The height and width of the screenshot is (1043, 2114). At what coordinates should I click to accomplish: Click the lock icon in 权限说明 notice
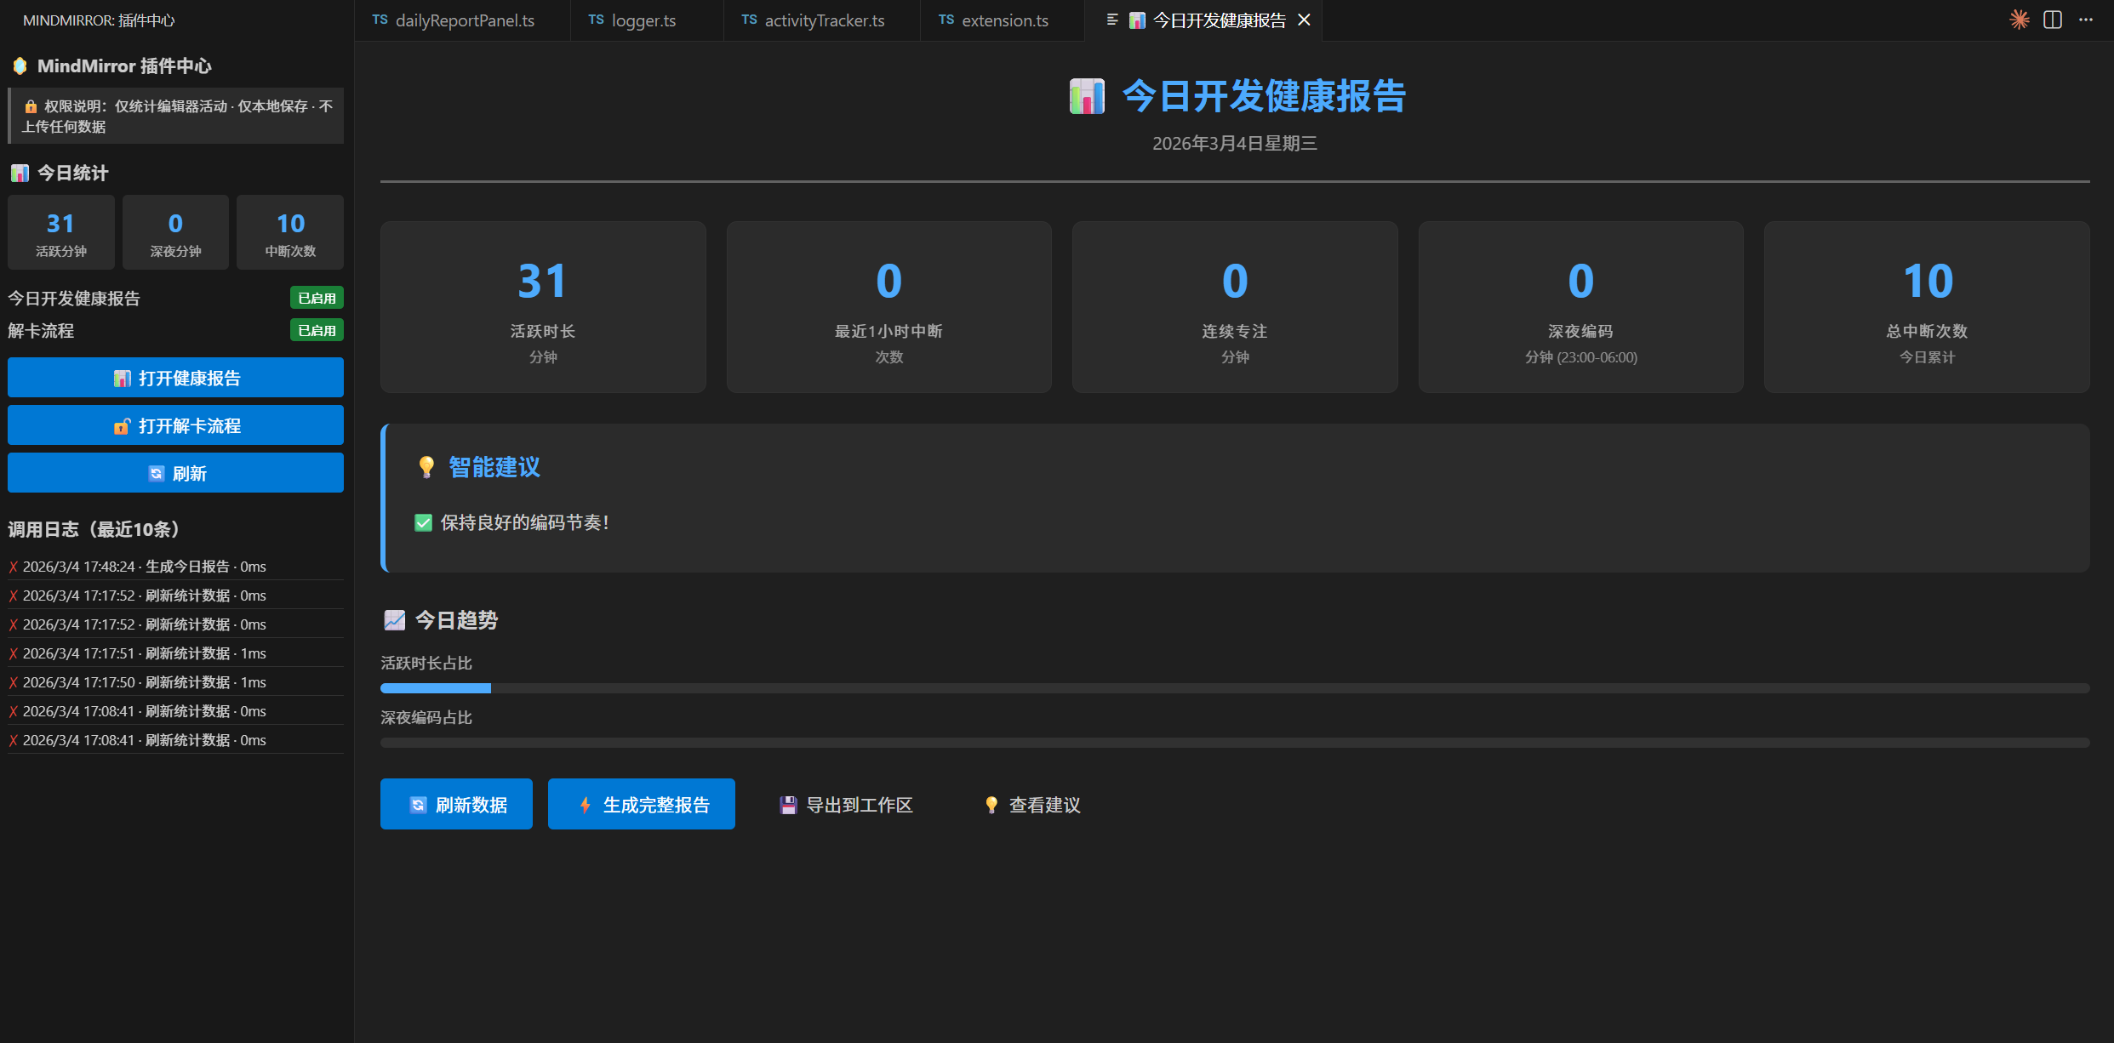tap(31, 106)
